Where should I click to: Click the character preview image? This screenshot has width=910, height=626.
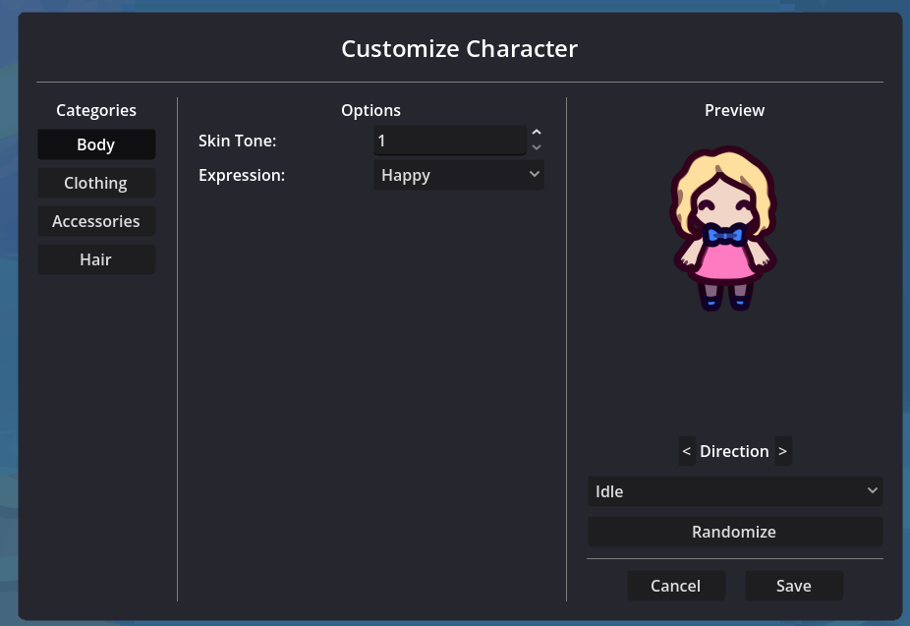pos(724,228)
